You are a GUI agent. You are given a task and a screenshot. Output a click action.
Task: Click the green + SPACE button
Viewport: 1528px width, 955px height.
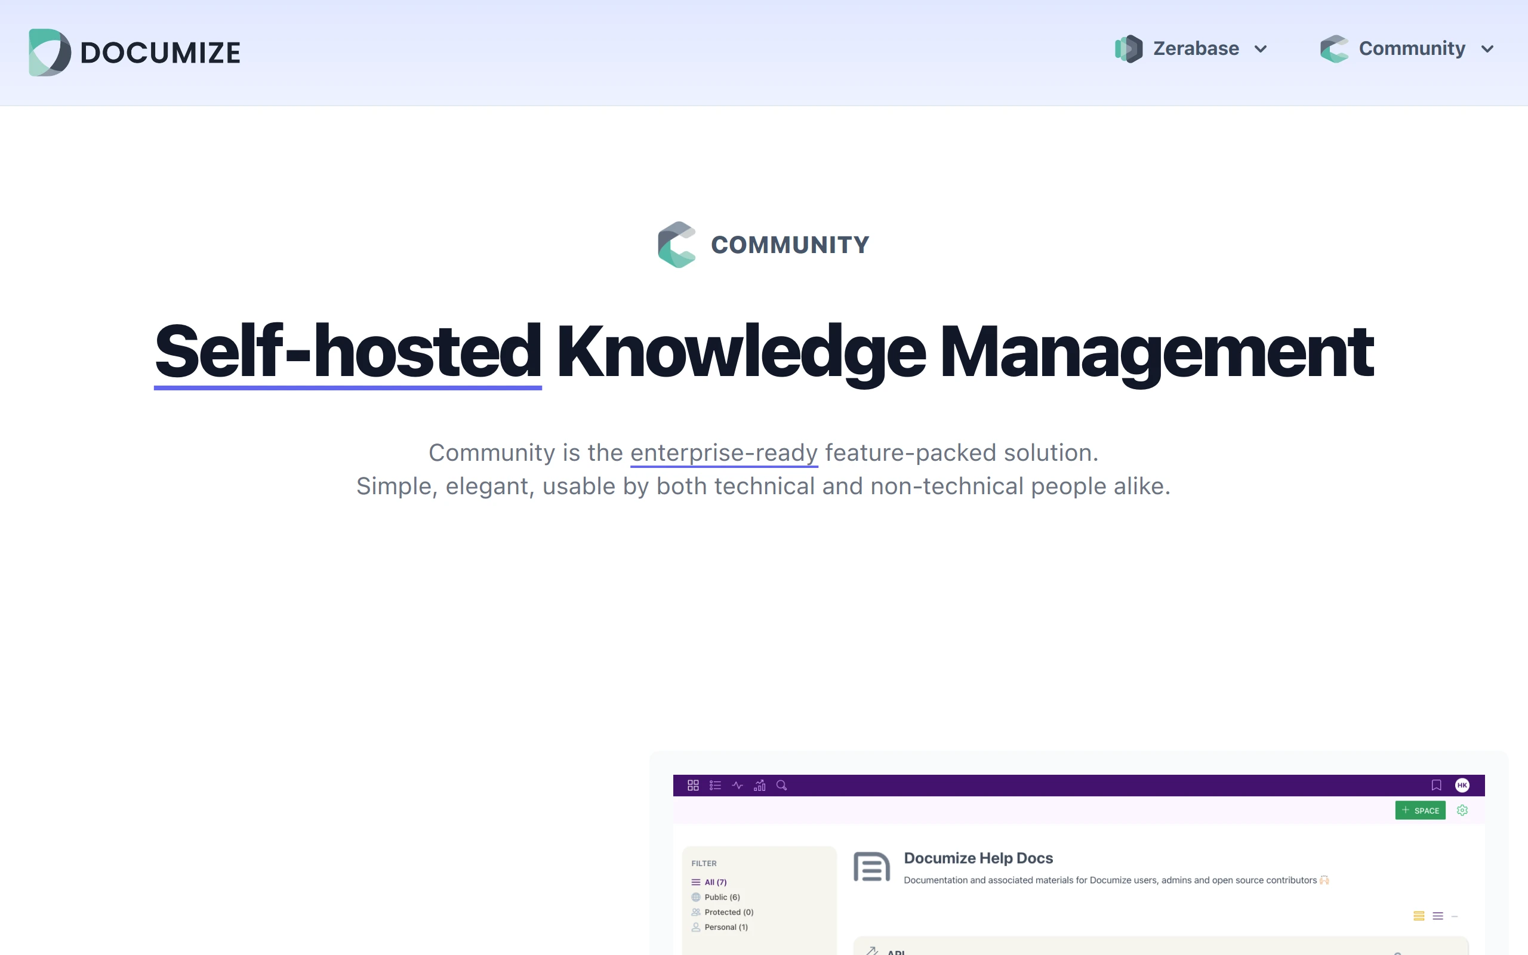coord(1420,811)
